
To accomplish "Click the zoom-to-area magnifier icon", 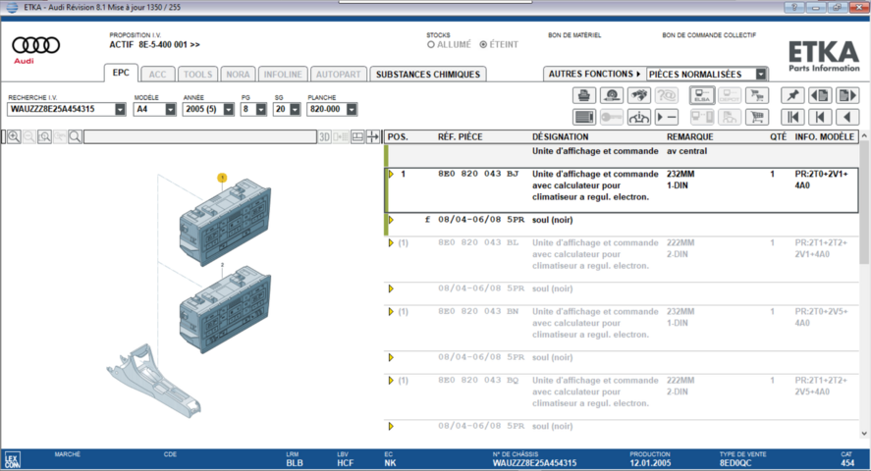I will [x=44, y=136].
